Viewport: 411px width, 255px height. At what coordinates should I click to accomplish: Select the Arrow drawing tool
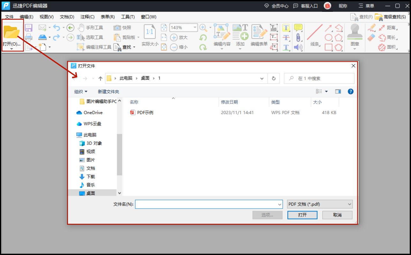[x=328, y=28]
